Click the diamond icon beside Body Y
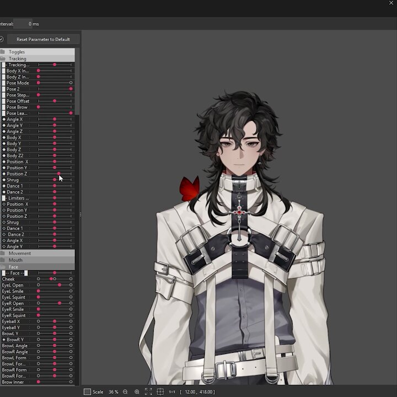Viewport: 397px width, 397px height. (x=4, y=143)
